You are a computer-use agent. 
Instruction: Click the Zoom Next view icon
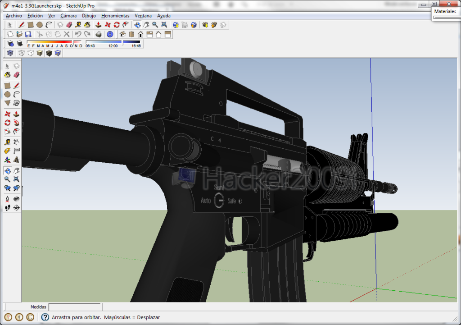(17, 188)
